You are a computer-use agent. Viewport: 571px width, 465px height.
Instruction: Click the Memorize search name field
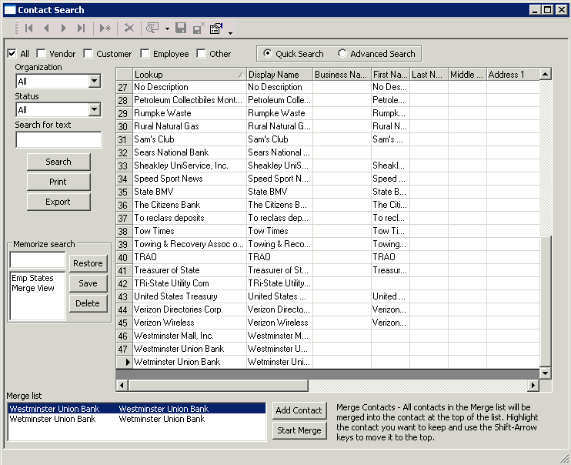[38, 260]
